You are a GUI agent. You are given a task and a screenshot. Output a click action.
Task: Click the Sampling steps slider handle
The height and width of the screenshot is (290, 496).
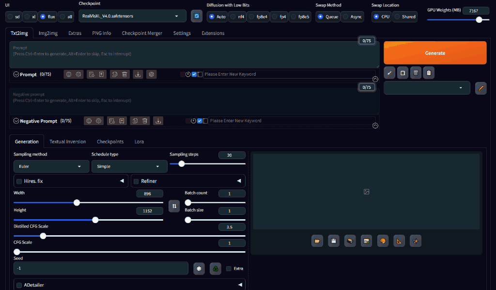pos(182,164)
